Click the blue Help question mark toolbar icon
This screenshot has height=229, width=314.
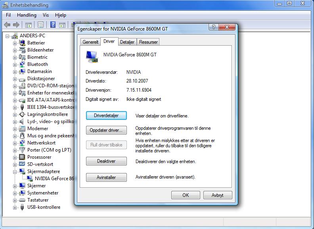point(53,25)
